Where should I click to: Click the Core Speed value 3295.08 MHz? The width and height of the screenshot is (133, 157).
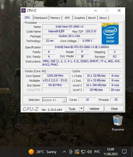(x=55, y=76)
